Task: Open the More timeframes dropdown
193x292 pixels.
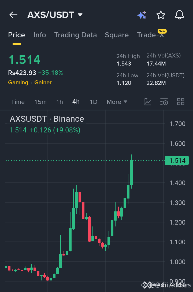Action: [117, 102]
